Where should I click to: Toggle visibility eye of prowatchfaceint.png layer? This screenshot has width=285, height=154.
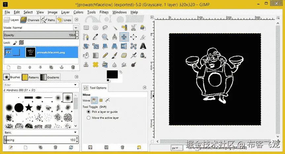pyautogui.click(x=8, y=52)
